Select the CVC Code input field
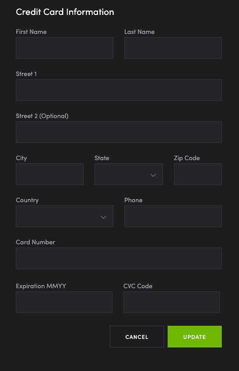This screenshot has height=371, width=239. click(x=171, y=302)
